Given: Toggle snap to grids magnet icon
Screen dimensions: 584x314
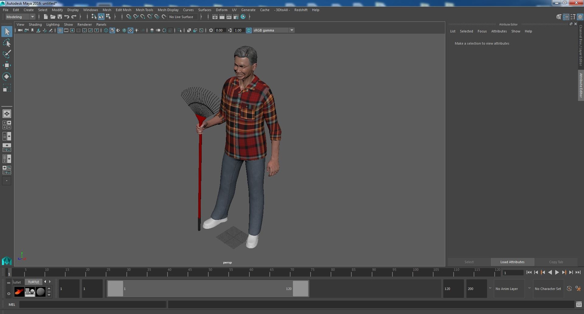Looking at the screenshot, I should tap(129, 17).
